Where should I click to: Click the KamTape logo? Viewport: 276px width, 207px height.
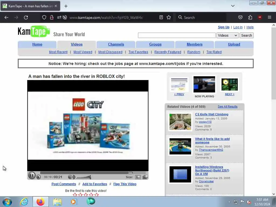click(34, 32)
